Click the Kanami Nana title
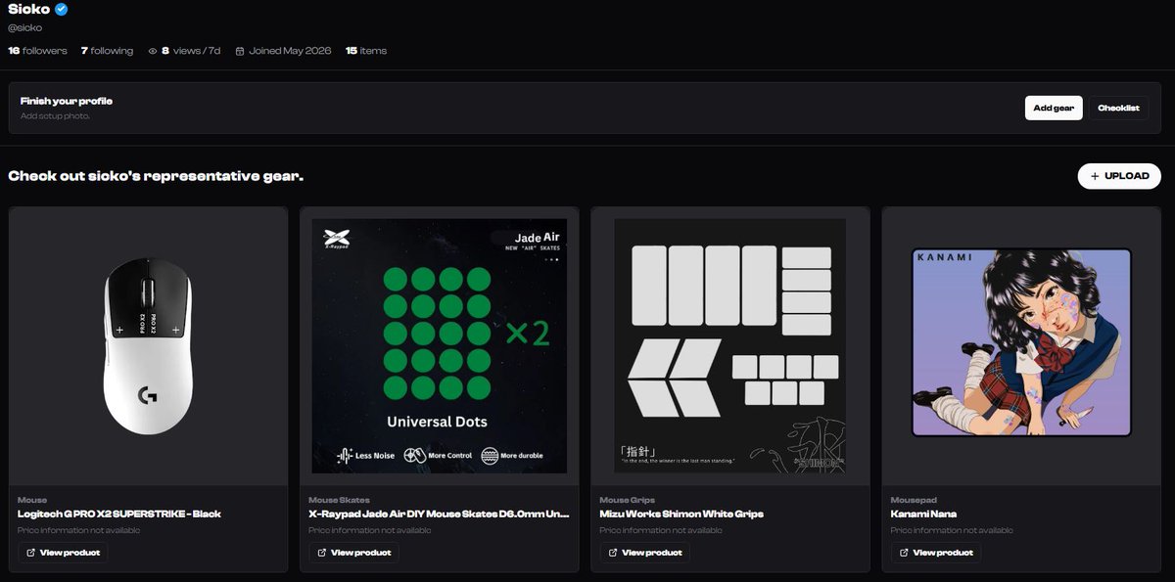Image resolution: width=1175 pixels, height=582 pixels. pyautogui.click(x=923, y=514)
